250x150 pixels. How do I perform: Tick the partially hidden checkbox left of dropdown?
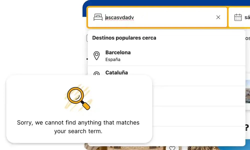(x=87, y=38)
